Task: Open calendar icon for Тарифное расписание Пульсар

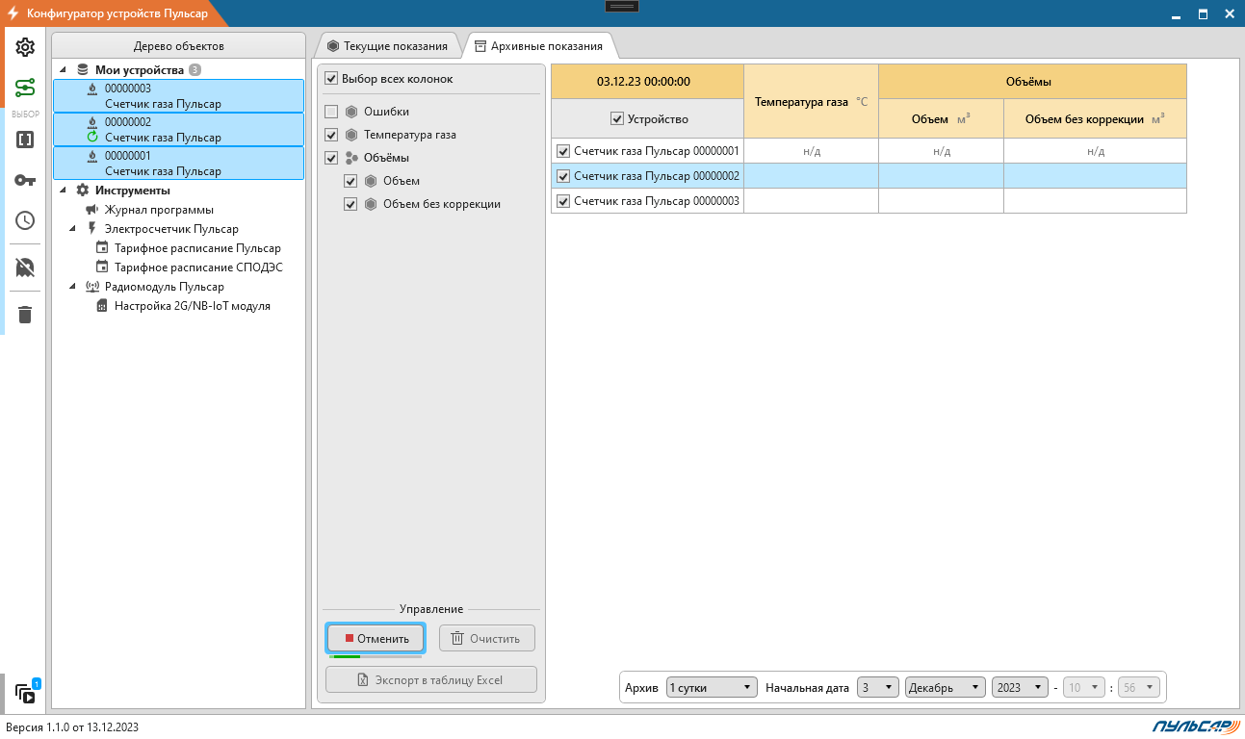Action: (102, 248)
